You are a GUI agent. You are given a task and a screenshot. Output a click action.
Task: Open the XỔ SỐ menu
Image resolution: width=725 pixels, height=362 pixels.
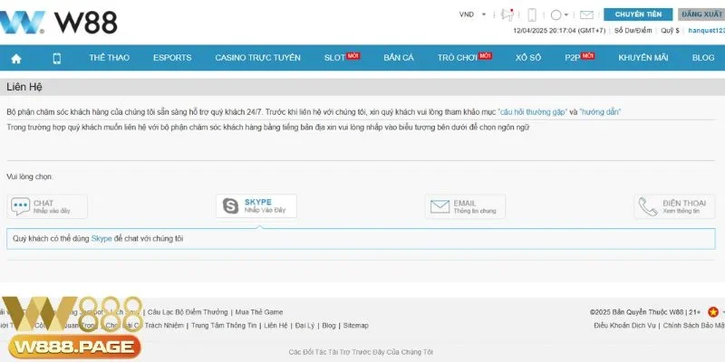coord(528,58)
